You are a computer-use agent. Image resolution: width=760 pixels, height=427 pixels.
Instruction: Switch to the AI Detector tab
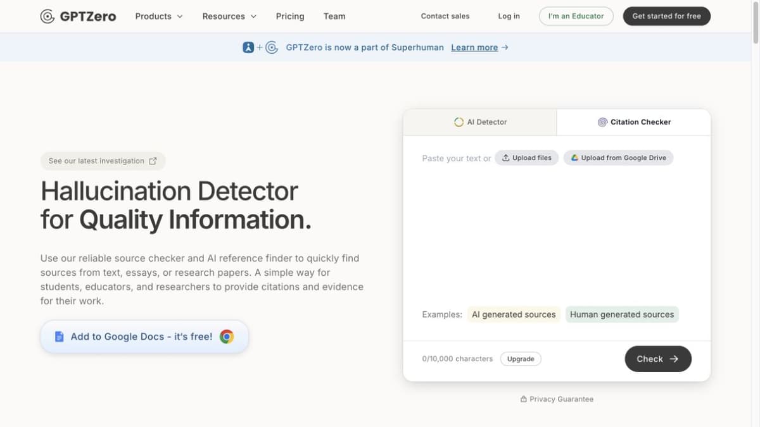[480, 122]
